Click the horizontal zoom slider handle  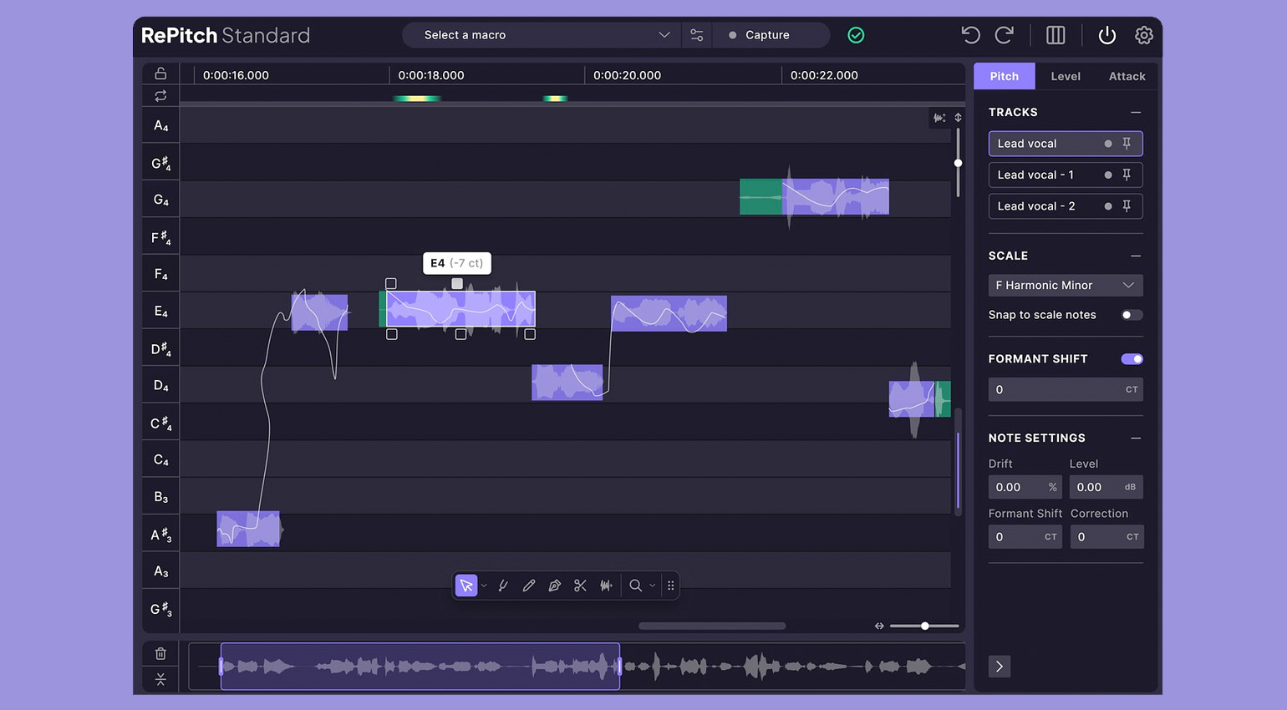point(924,626)
